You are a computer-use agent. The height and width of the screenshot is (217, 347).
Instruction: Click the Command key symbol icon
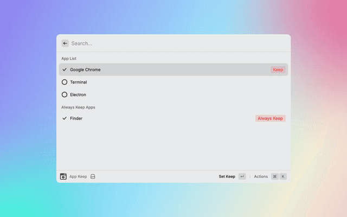pyautogui.click(x=274, y=176)
